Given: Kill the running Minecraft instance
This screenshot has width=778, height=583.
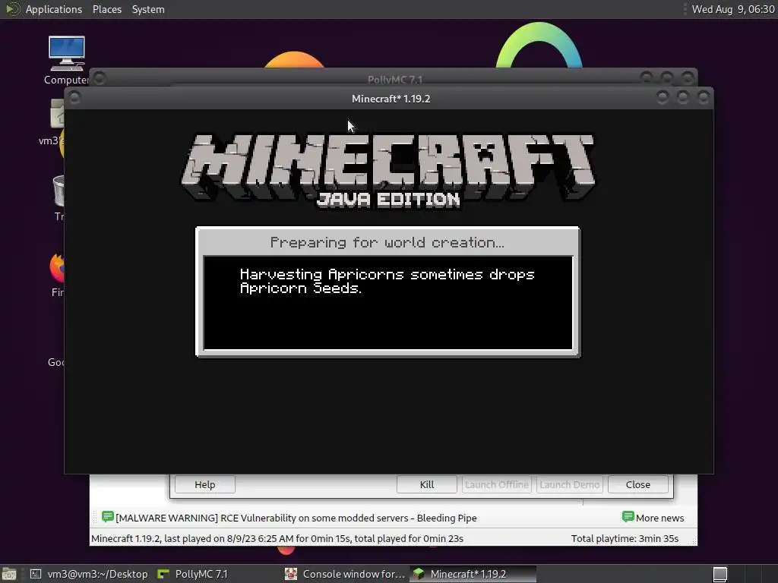Looking at the screenshot, I should (427, 484).
